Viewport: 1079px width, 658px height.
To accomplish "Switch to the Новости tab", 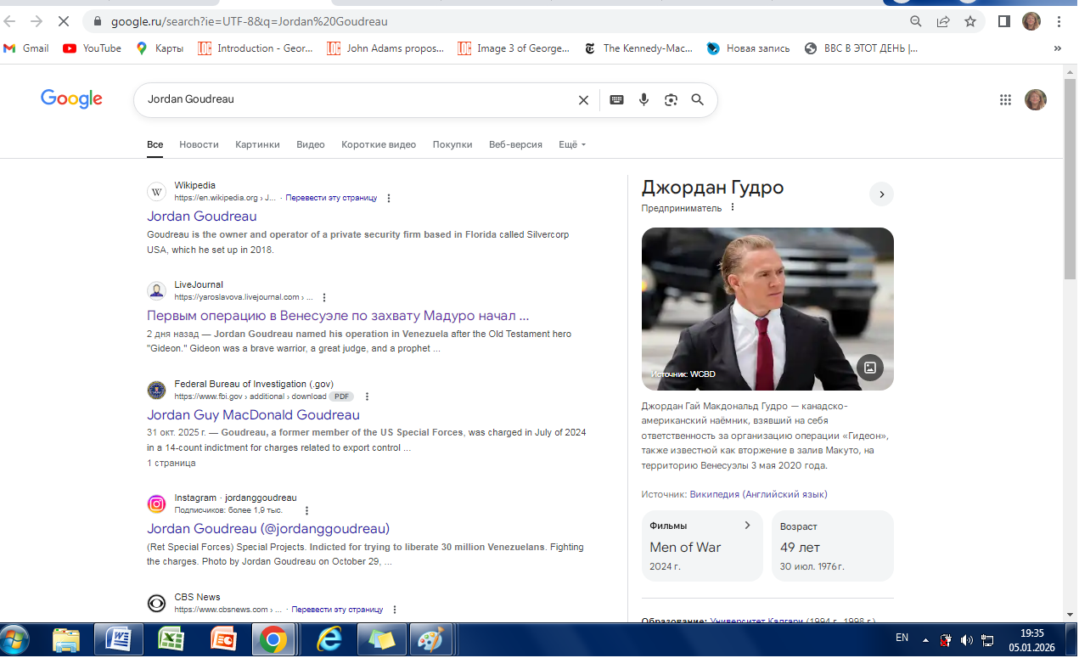I will tap(199, 144).
